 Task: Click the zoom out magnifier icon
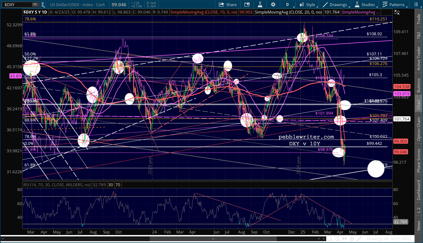tap(330, 239)
